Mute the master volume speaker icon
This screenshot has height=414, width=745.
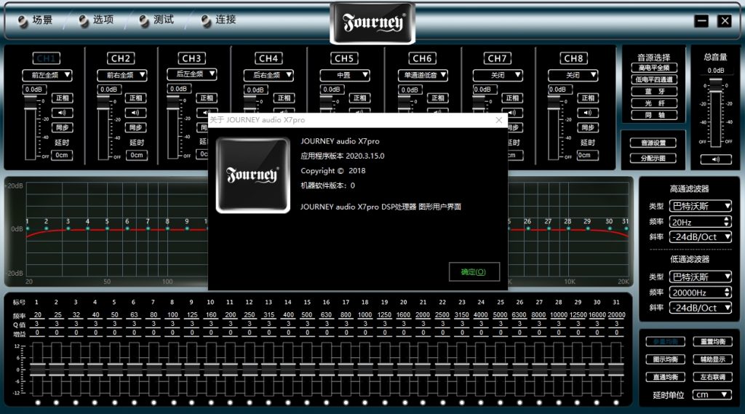click(x=716, y=159)
